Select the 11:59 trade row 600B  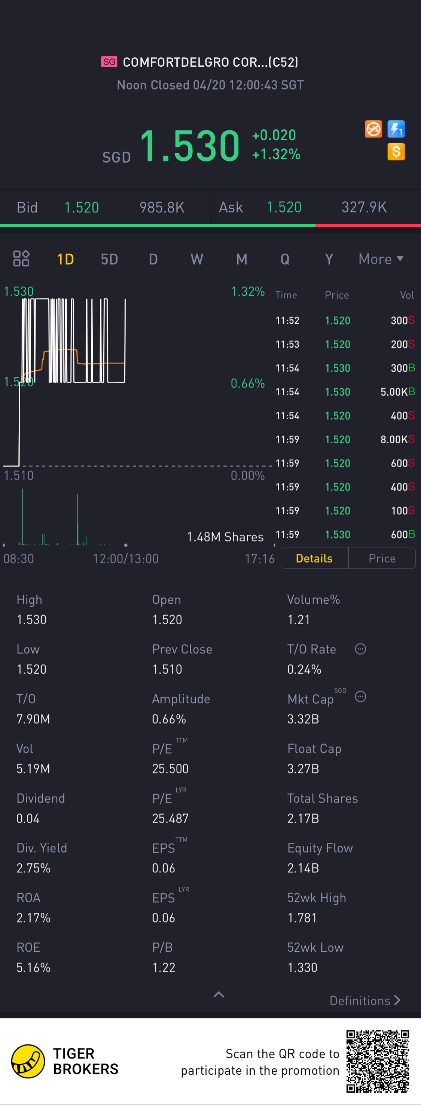[345, 534]
